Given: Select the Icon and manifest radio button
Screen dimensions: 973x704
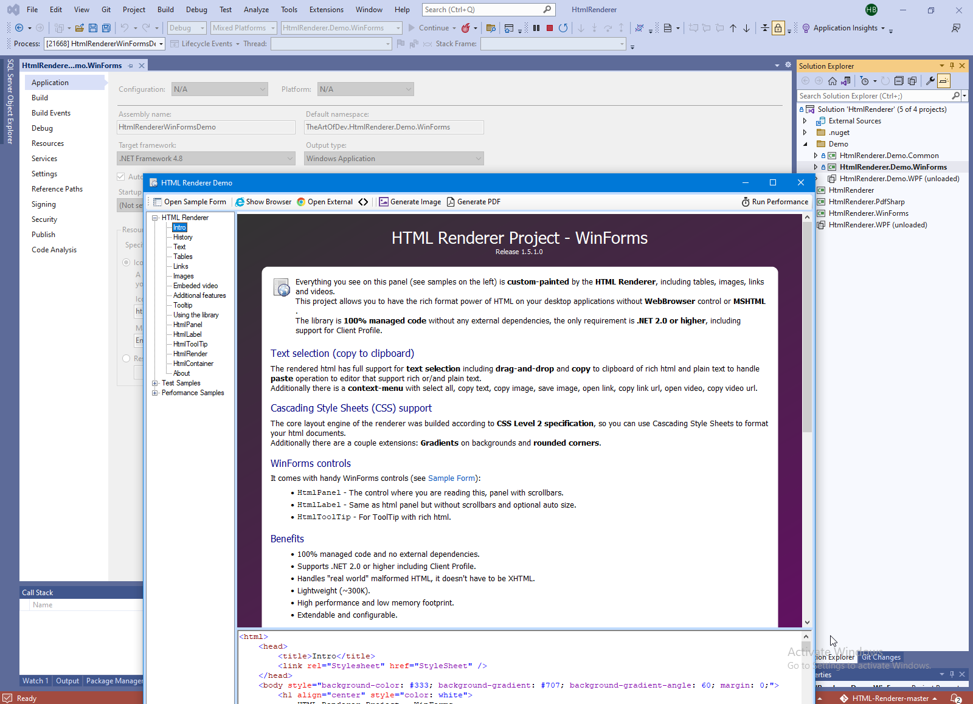Looking at the screenshot, I should coord(126,263).
